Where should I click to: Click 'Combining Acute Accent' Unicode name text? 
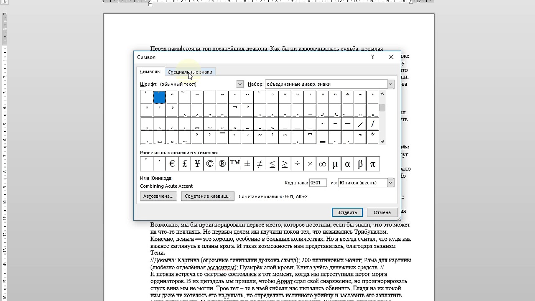click(x=166, y=186)
